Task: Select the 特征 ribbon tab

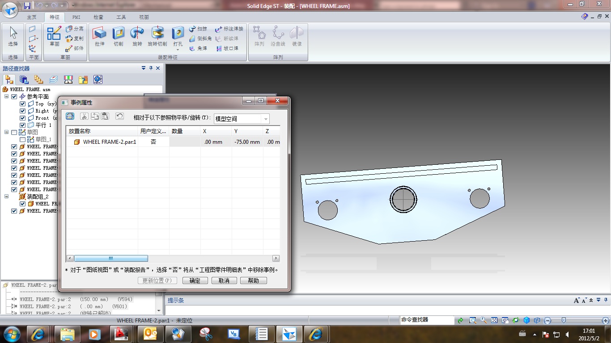Action: tap(55, 17)
